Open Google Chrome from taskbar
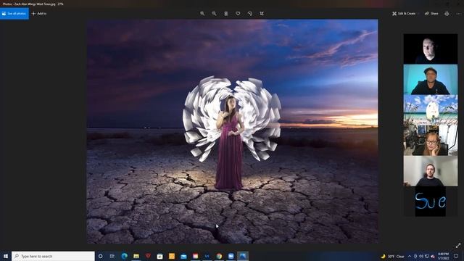 coord(219,256)
